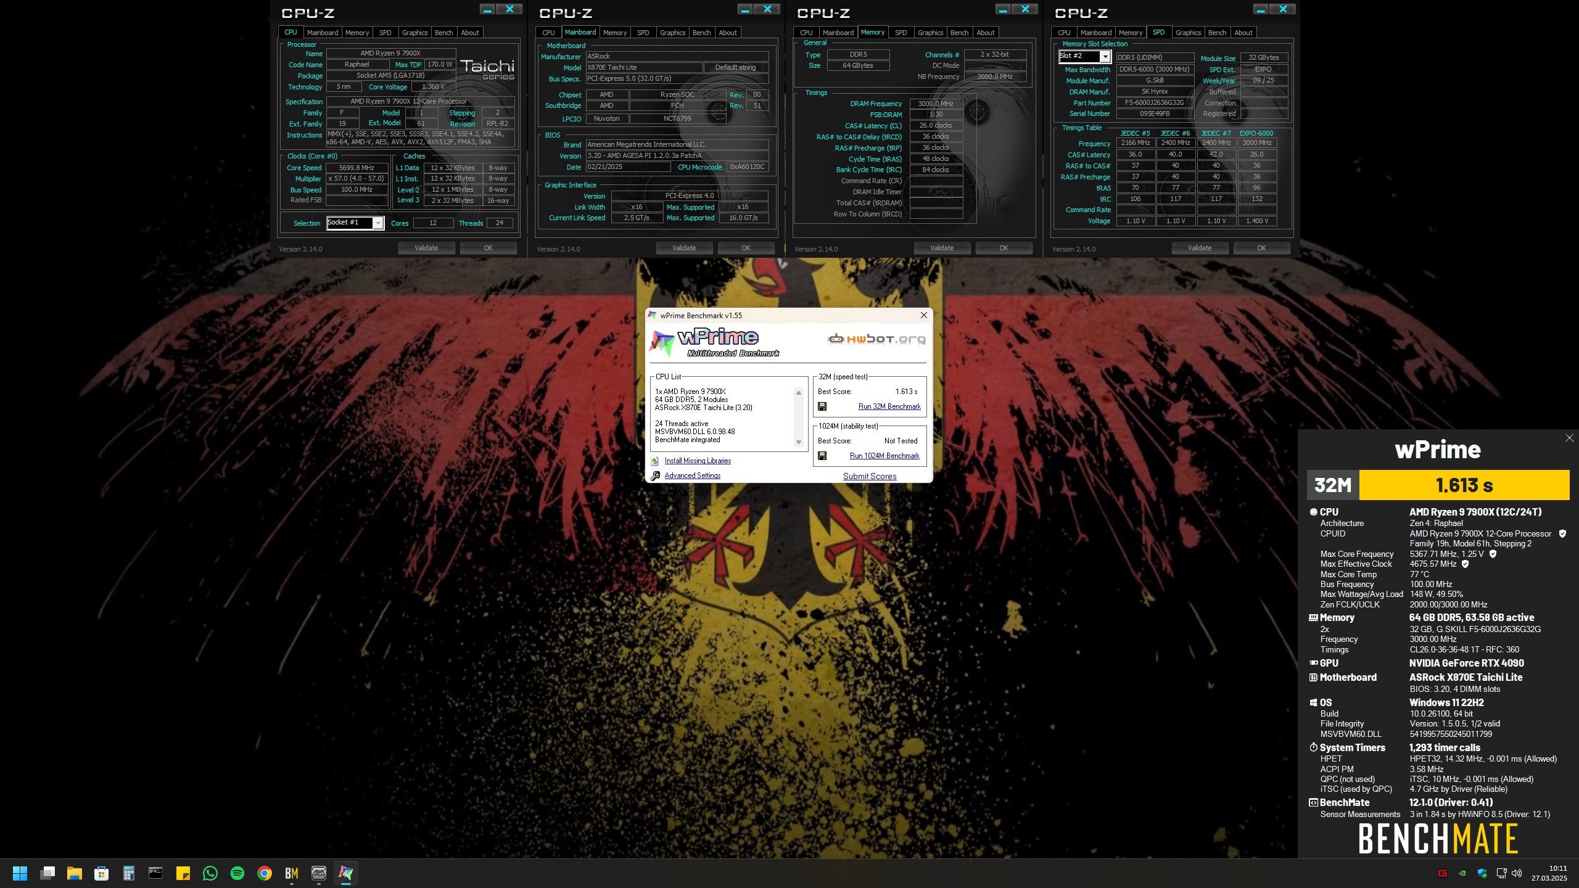The width and height of the screenshot is (1579, 888).
Task: Click the save icon under 32M speed test
Action: (x=822, y=406)
